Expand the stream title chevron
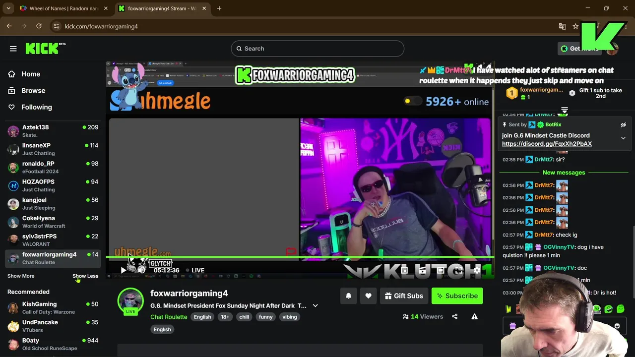 point(315,306)
